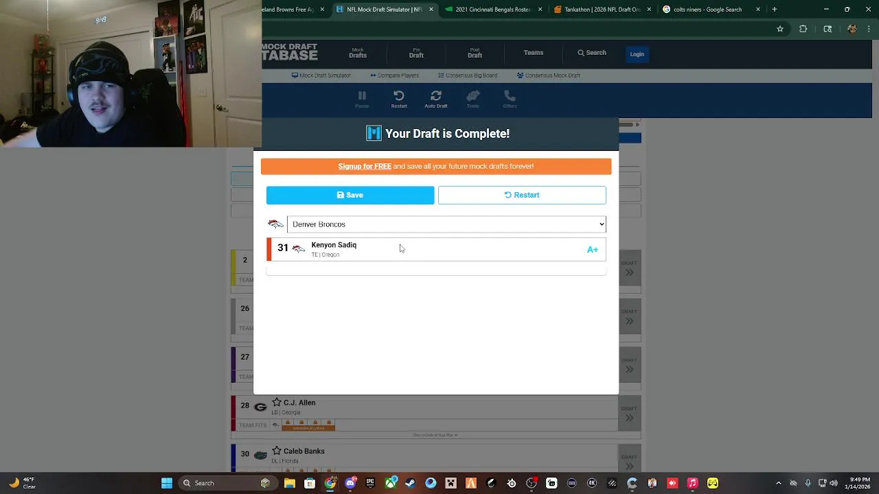The image size is (879, 494).
Task: Click Compare Players link
Action: pos(394,75)
